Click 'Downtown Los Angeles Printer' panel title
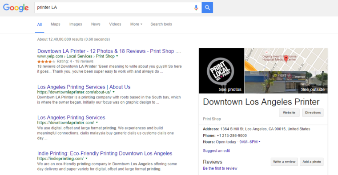The height and width of the screenshot is (175, 338). pyautogui.click(x=261, y=102)
